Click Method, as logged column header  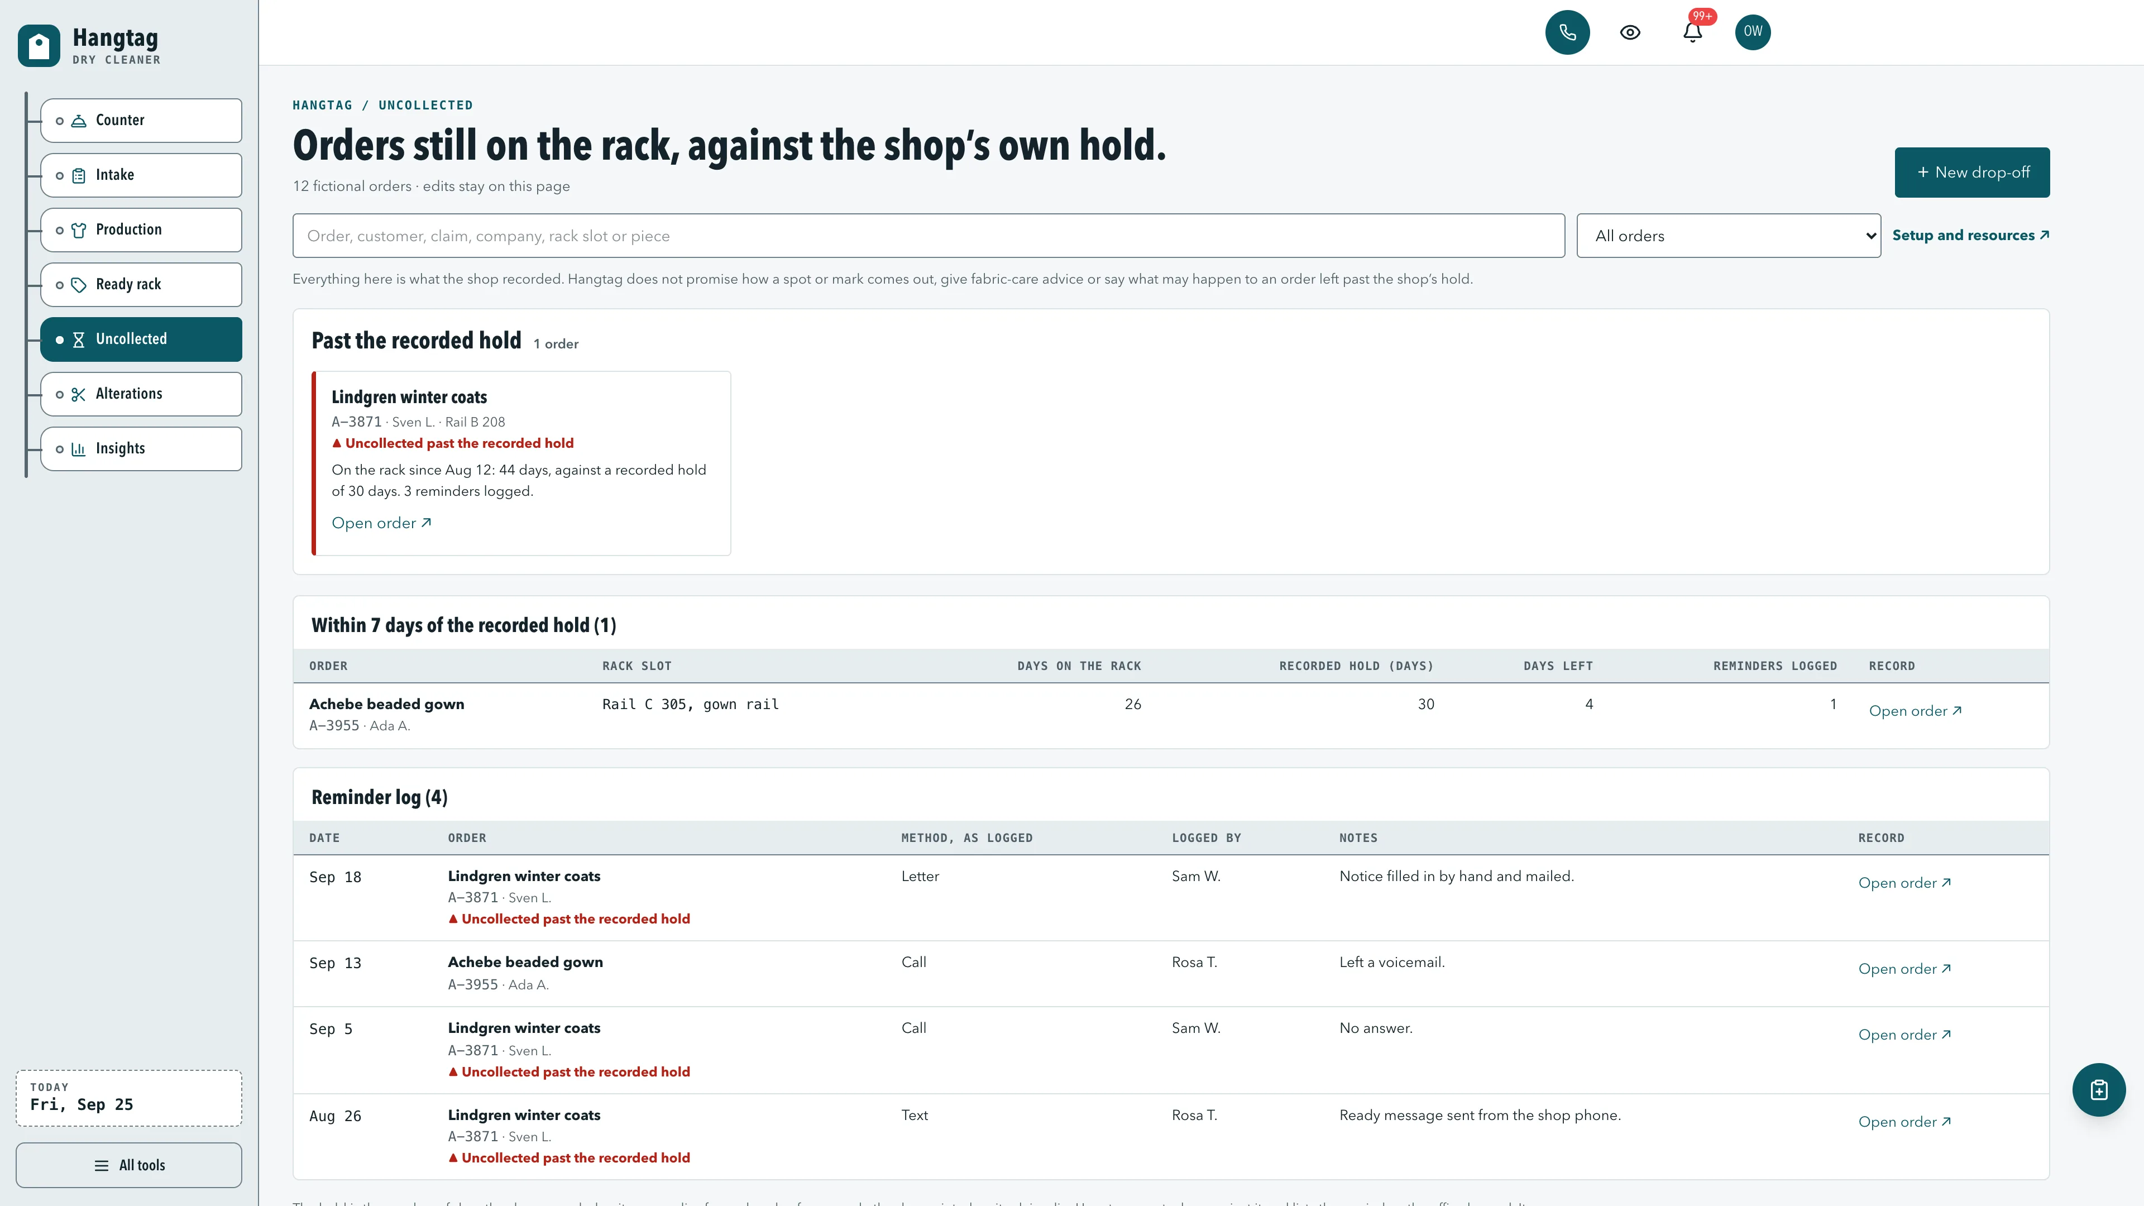[966, 838]
